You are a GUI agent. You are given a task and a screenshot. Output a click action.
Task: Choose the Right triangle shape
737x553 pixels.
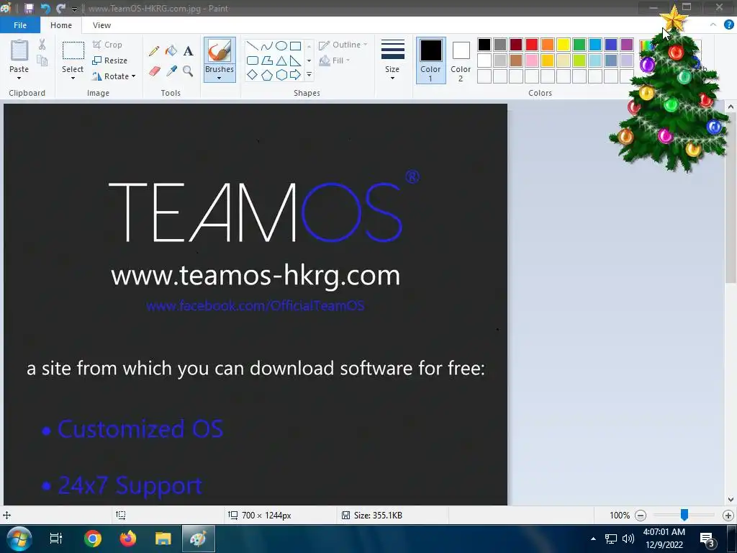click(296, 60)
